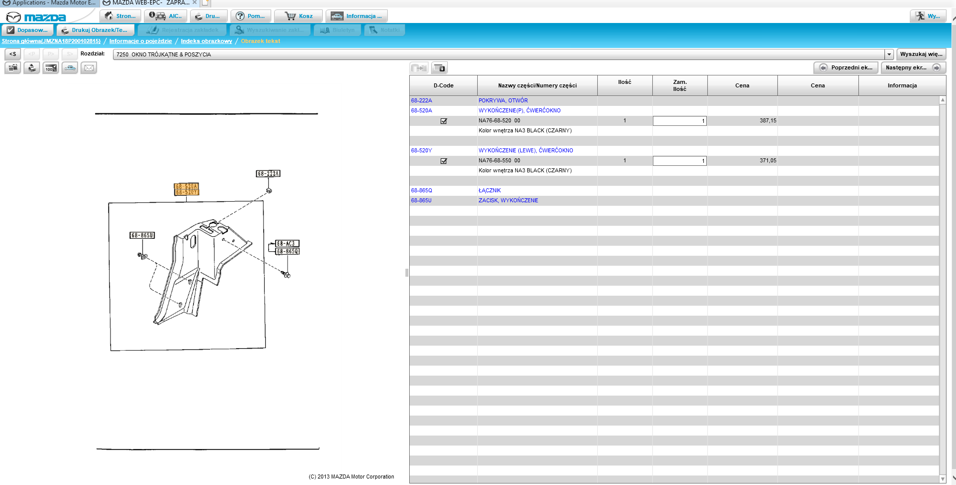Screen dimensions: 956x485
Task: Click WYKOŃCZENIE (LEWE), ĆWIERĆOKNO part name
Action: [526, 150]
